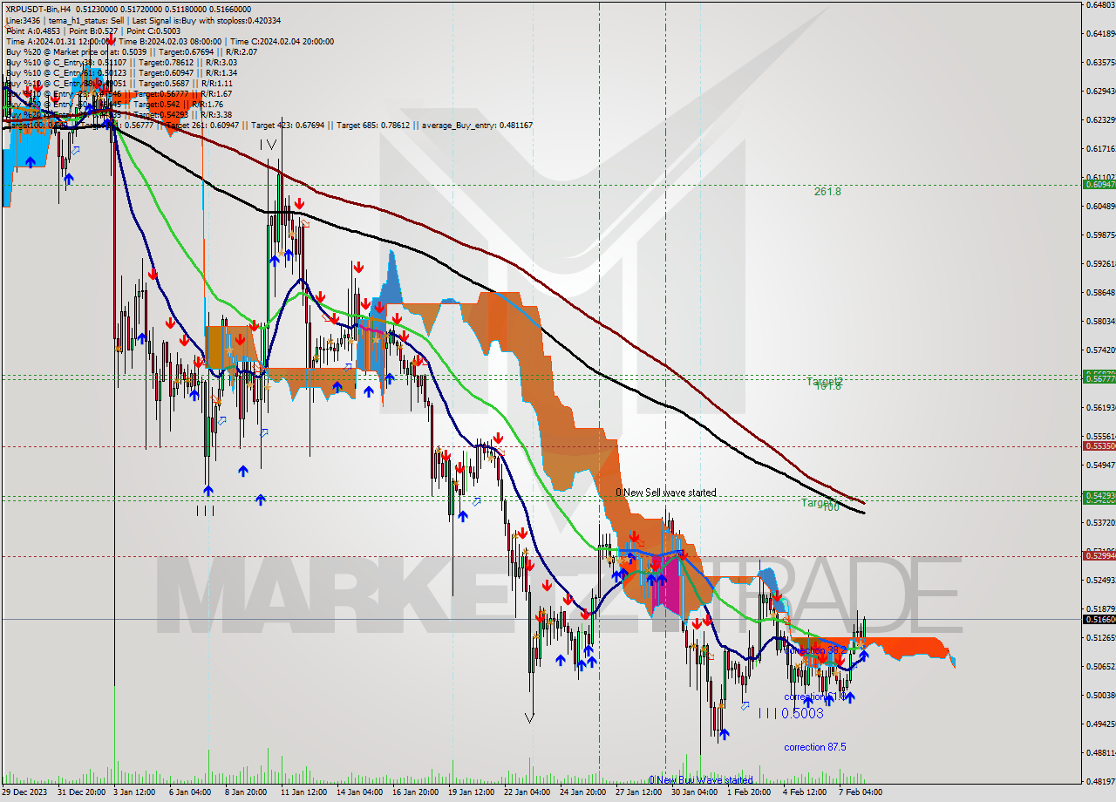Click line with Target:0.78612 and R/R:3.03
The height and width of the screenshot is (802, 1116).
point(121,62)
